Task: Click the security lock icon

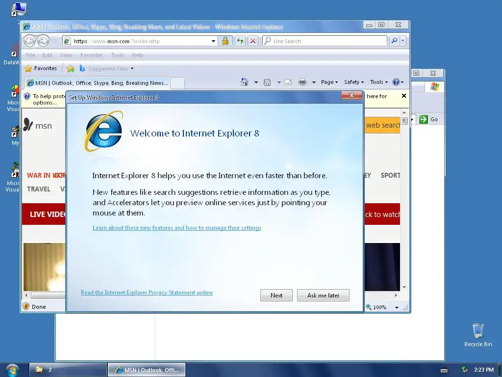Action: coord(225,41)
